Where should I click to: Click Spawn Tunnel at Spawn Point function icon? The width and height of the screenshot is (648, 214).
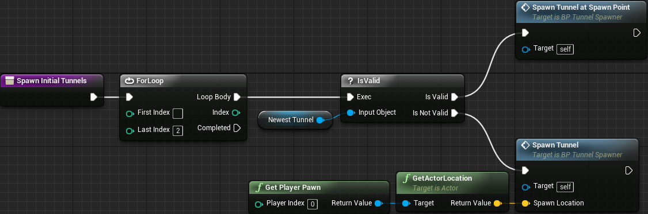525,7
